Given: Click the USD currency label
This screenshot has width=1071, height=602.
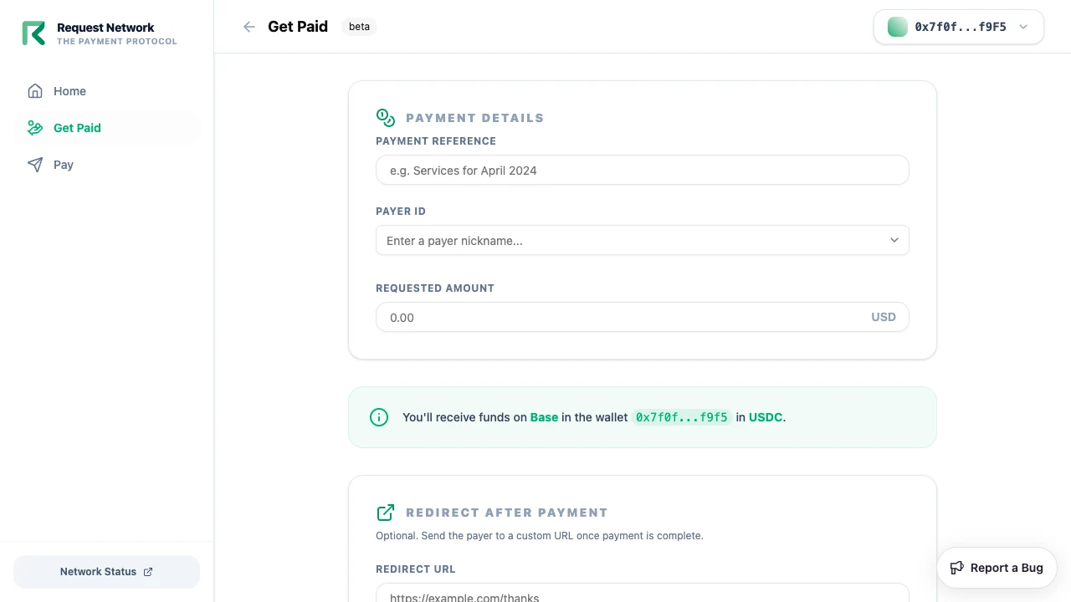Looking at the screenshot, I should pyautogui.click(x=884, y=317).
